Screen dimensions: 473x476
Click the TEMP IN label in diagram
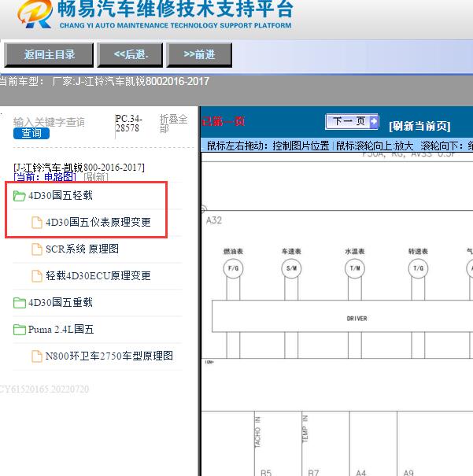pyautogui.click(x=305, y=429)
